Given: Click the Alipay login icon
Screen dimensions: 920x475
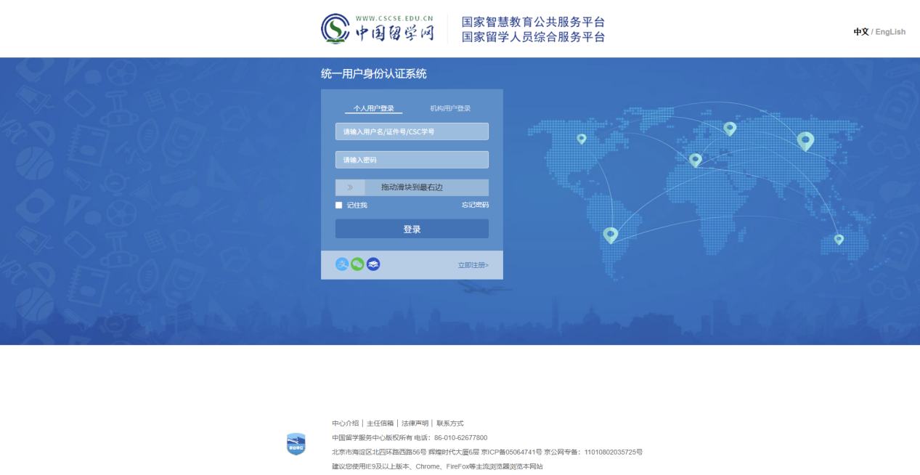Looking at the screenshot, I should pyautogui.click(x=342, y=264).
